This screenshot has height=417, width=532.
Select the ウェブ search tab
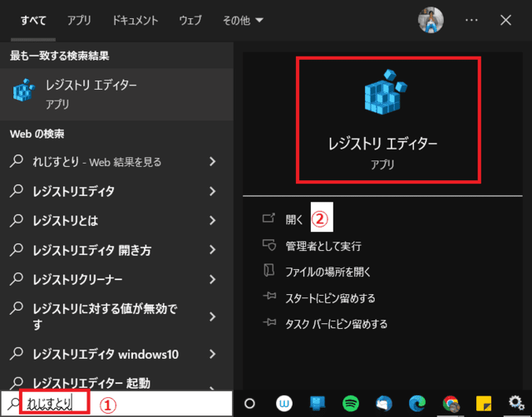190,19
